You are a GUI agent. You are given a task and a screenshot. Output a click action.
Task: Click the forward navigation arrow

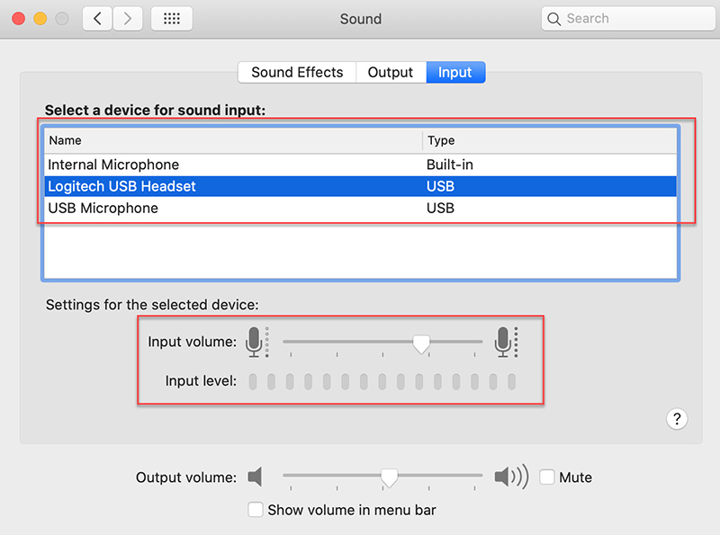pyautogui.click(x=128, y=18)
